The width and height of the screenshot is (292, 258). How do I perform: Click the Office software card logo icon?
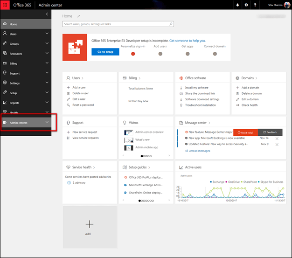[181, 78]
